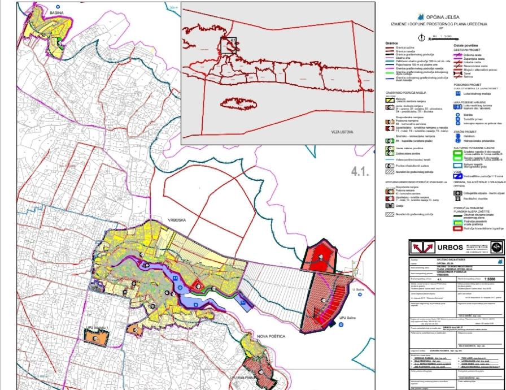The height and width of the screenshot is (390, 506).
Task: Click the orange UPU zone southwest of Vrboska
Action: pos(95,339)
